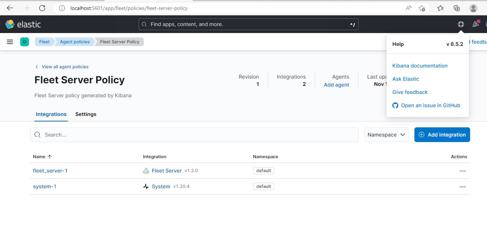Open the Namespace filter dropdown
The width and height of the screenshot is (487, 236).
[386, 135]
